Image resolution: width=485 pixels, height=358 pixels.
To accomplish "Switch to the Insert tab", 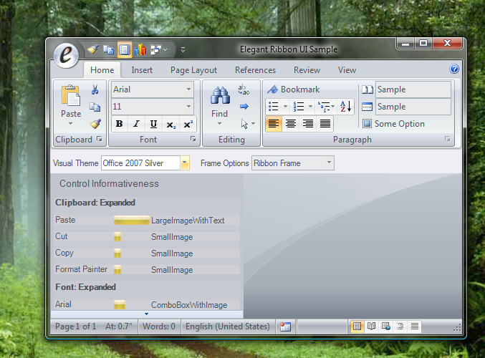I will (142, 70).
